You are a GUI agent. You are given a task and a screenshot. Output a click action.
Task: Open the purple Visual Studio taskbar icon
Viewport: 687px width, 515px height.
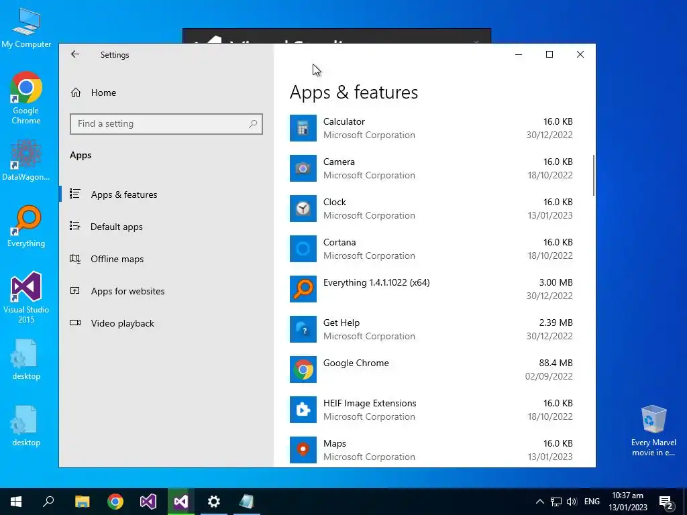tap(148, 502)
